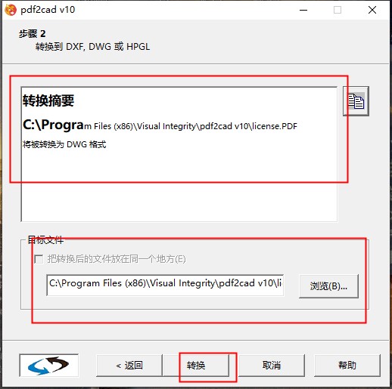Click the license.PDF source path text
Image resolution: width=392 pixels, height=389 pixels.
coord(160,125)
